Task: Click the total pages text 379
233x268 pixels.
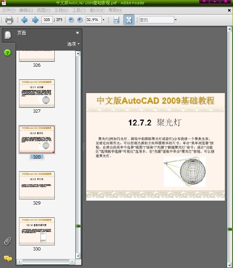Action: 59,19
